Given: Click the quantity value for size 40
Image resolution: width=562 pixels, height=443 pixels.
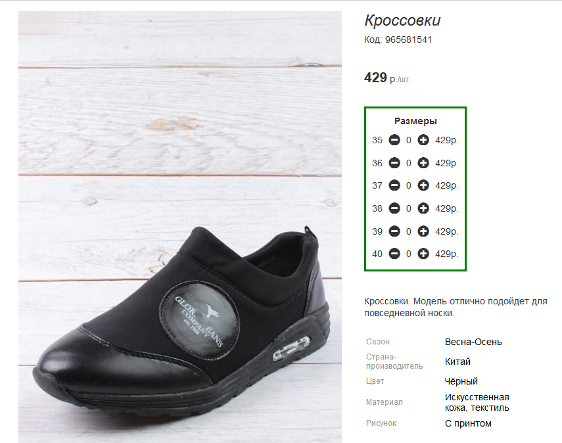Looking at the screenshot, I should [x=409, y=254].
